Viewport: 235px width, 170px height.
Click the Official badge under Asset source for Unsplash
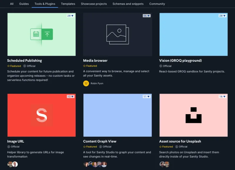tap(181, 147)
